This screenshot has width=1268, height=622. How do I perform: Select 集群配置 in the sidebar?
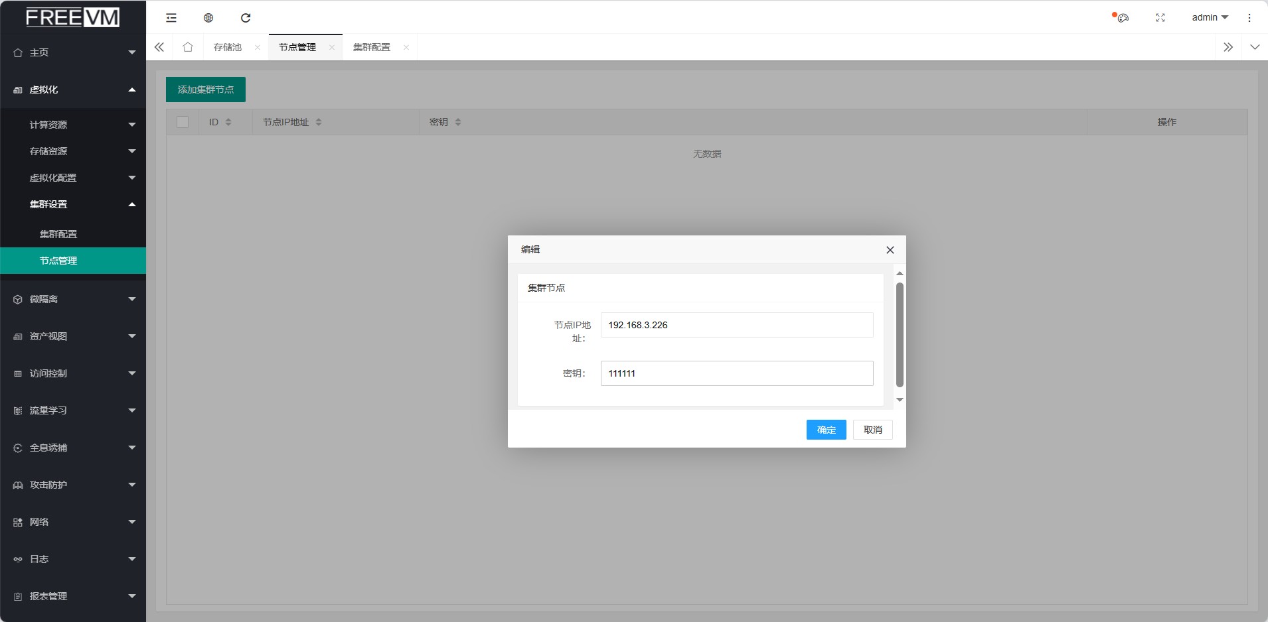[x=58, y=234]
